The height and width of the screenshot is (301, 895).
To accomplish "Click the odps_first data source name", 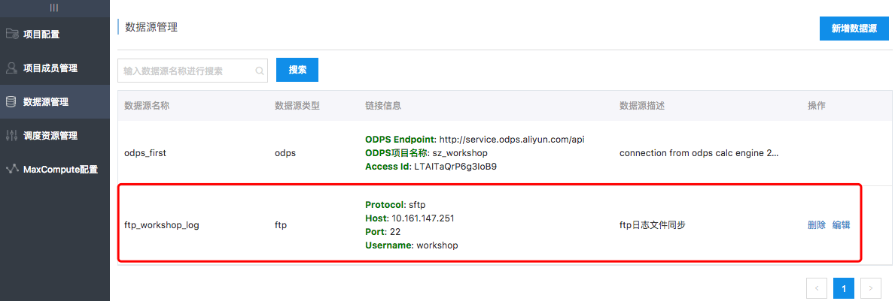I will (x=145, y=152).
